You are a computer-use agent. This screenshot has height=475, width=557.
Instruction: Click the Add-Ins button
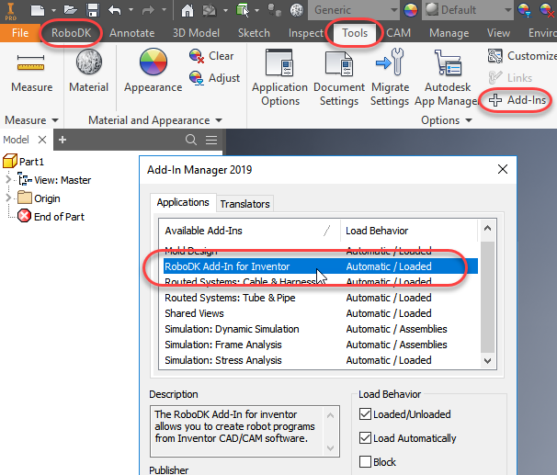click(x=521, y=100)
